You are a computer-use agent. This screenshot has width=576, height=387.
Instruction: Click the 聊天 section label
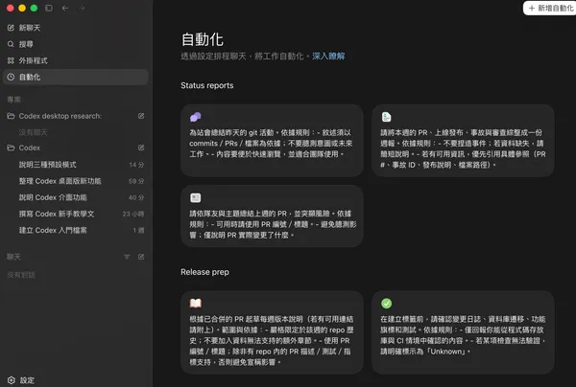coord(14,257)
